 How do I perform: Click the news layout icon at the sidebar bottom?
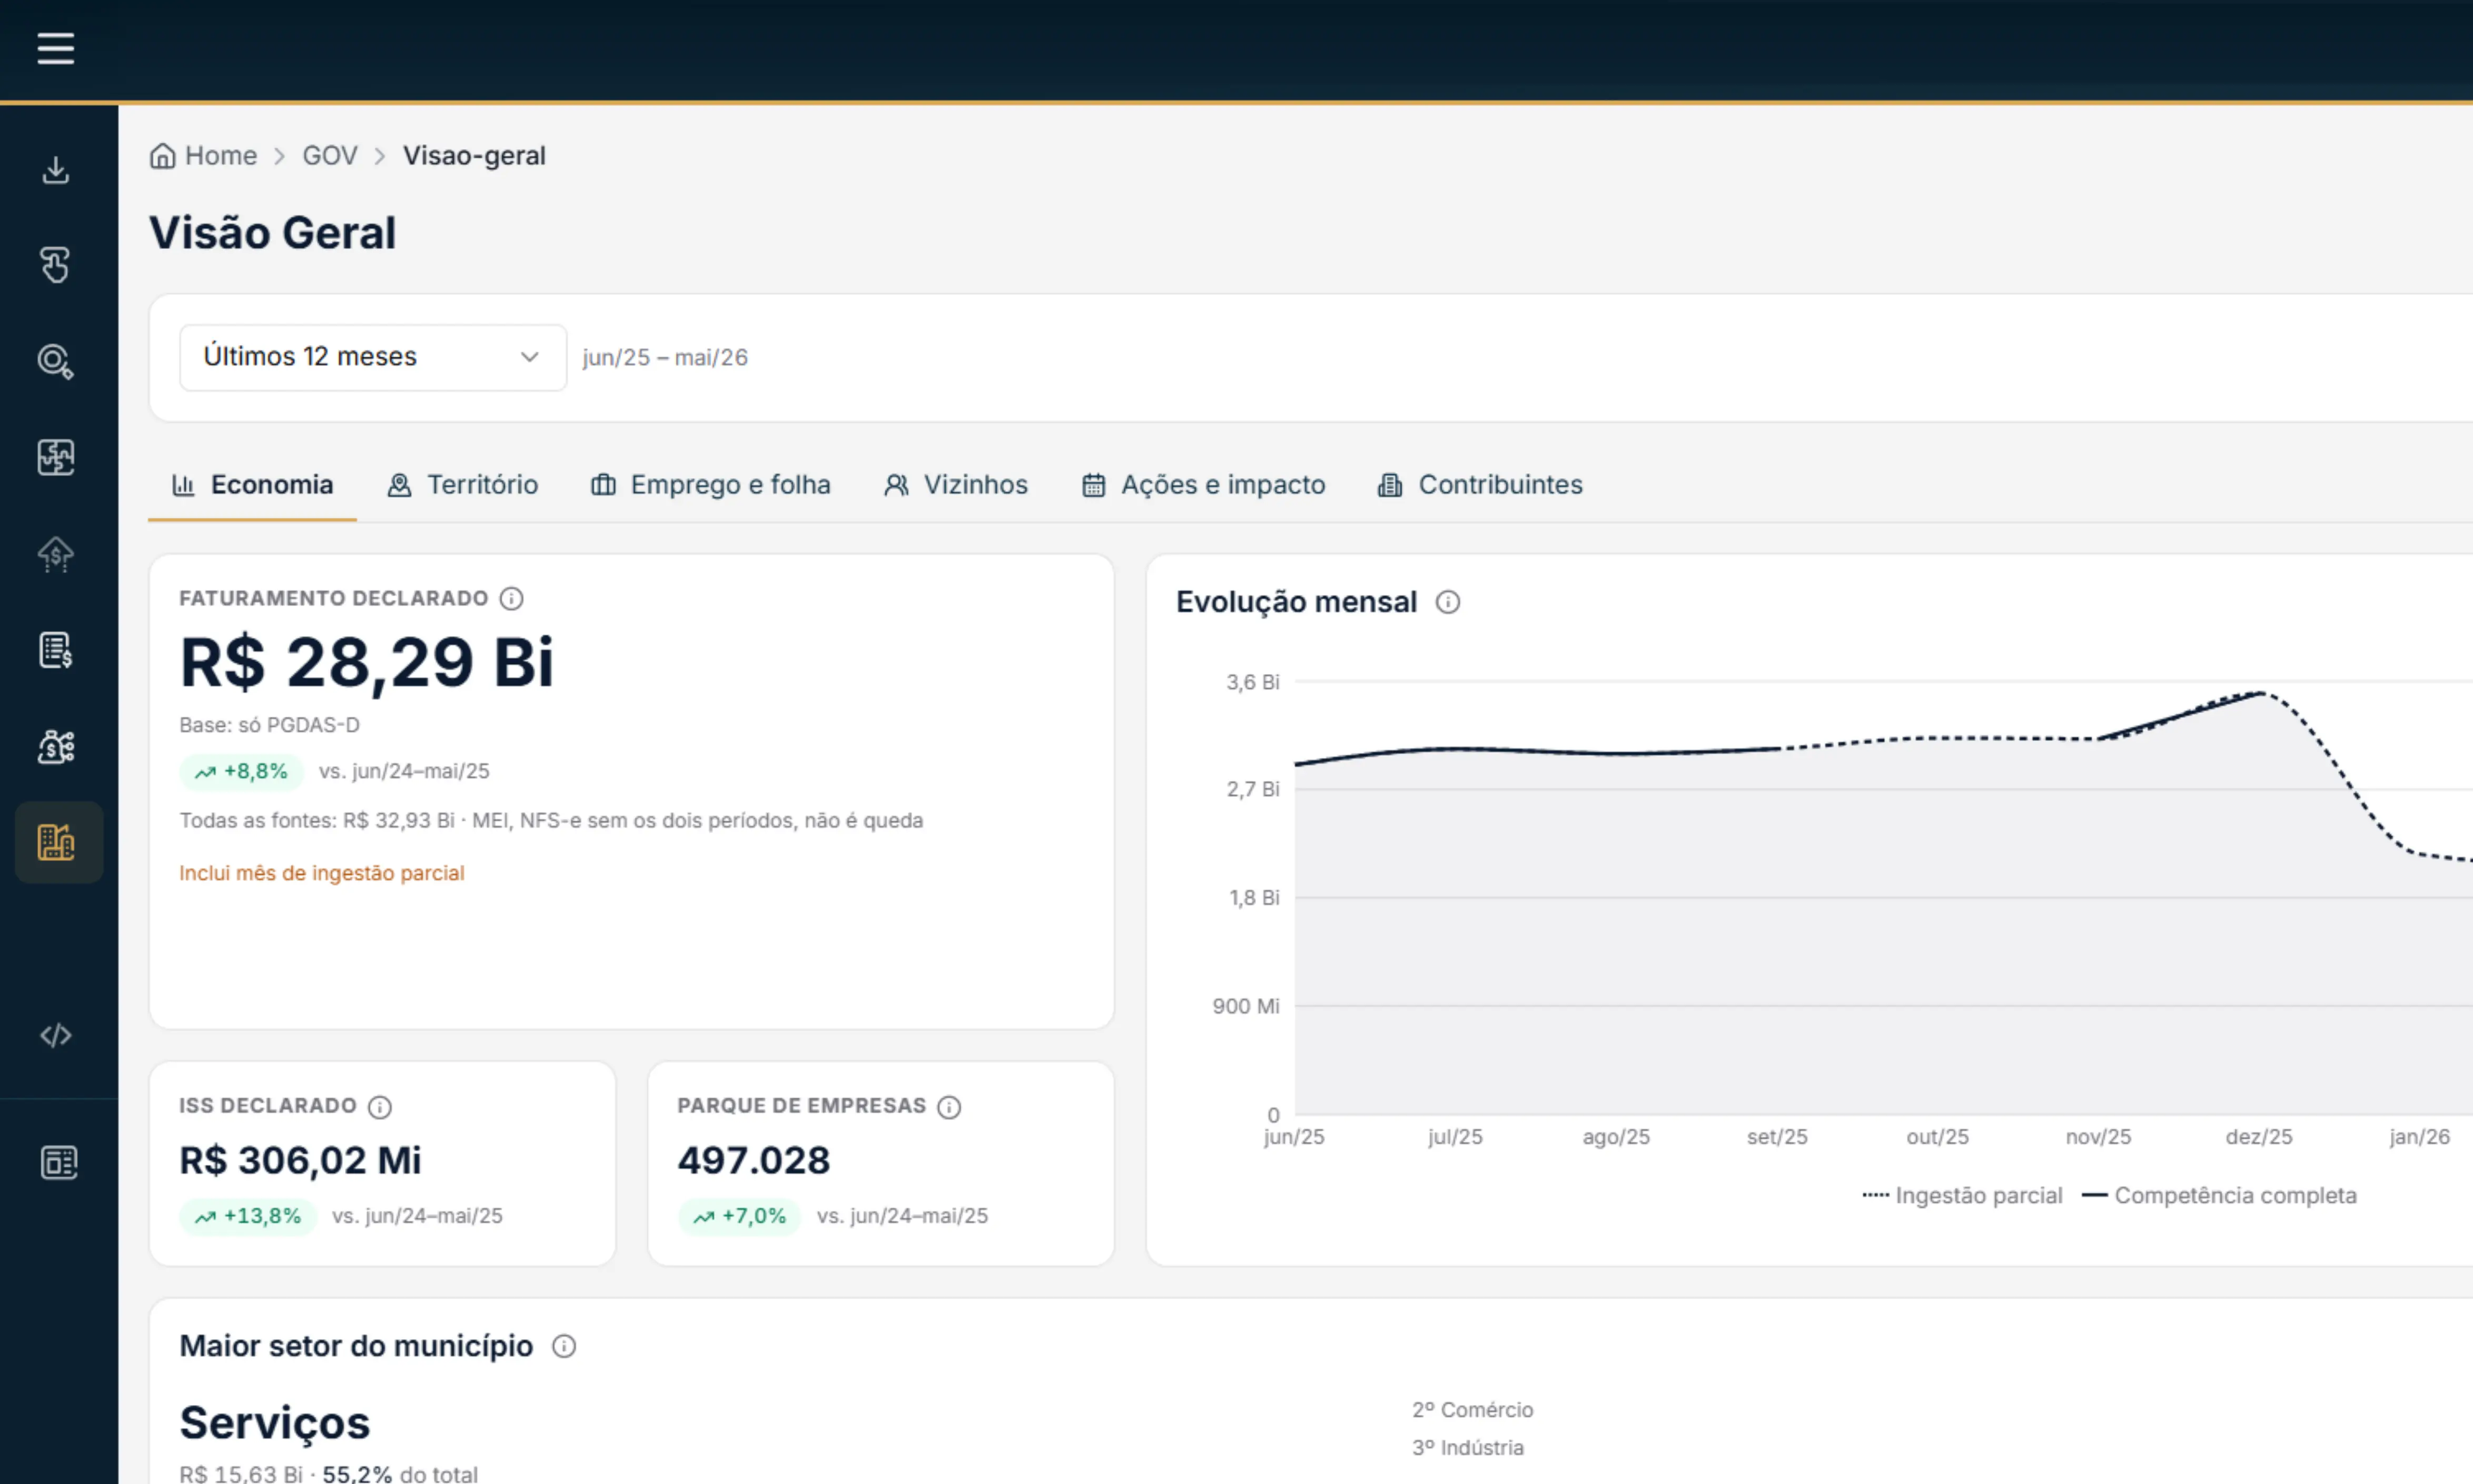59,1162
